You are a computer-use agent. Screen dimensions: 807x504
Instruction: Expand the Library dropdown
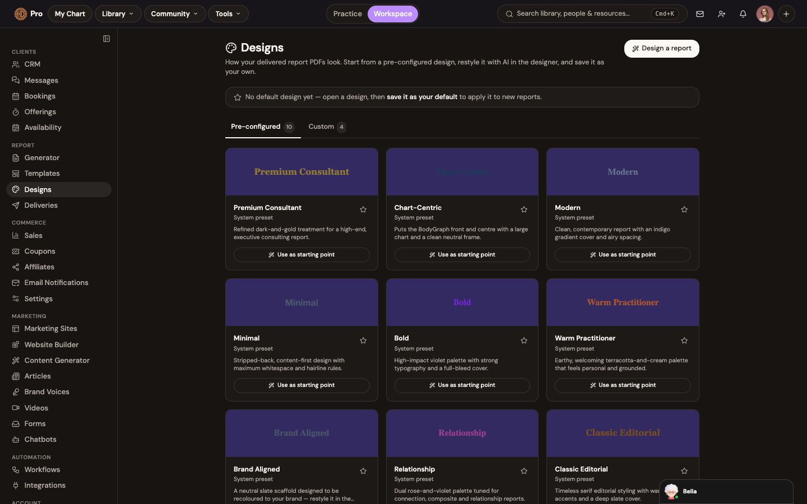118,14
